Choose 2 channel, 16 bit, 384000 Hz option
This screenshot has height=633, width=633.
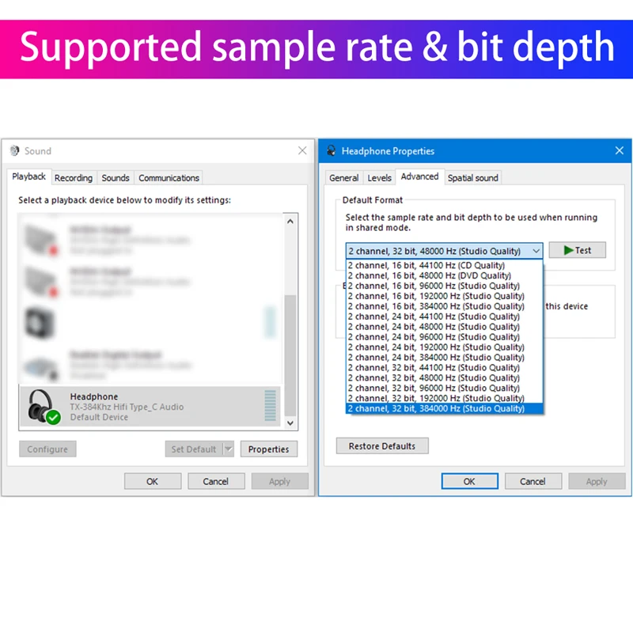coord(444,306)
